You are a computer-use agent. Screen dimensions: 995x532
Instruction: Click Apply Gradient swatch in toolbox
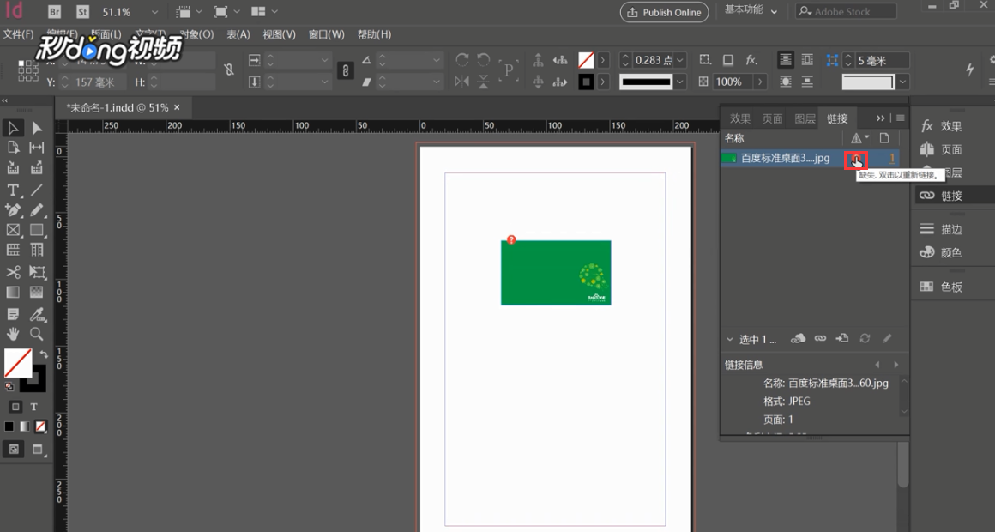coord(25,426)
